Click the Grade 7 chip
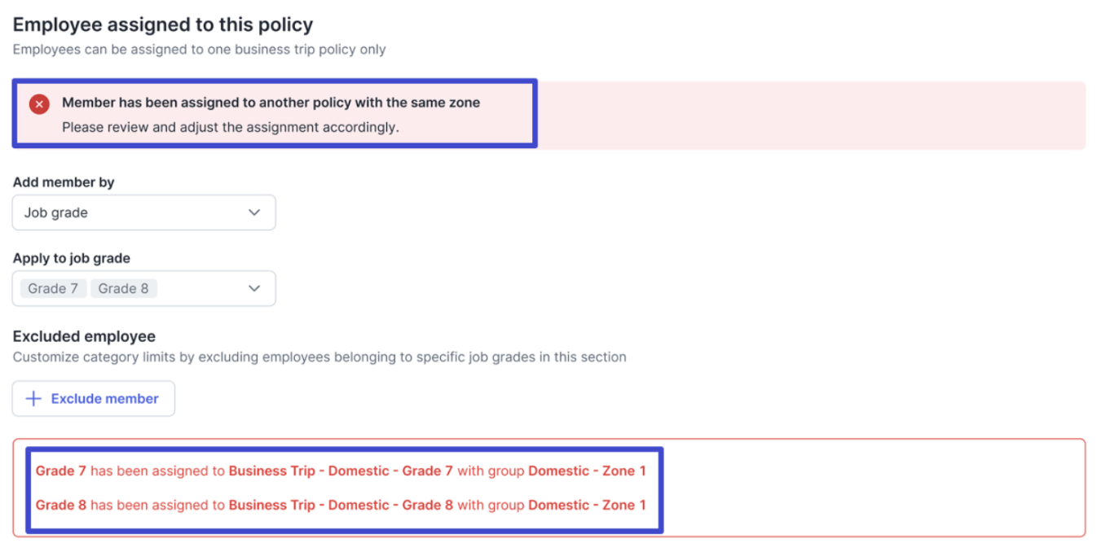 click(53, 288)
